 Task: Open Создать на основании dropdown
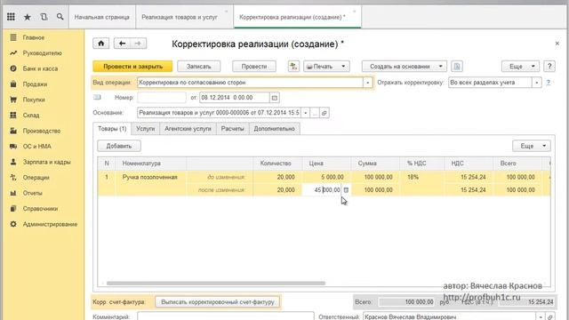[x=405, y=67]
